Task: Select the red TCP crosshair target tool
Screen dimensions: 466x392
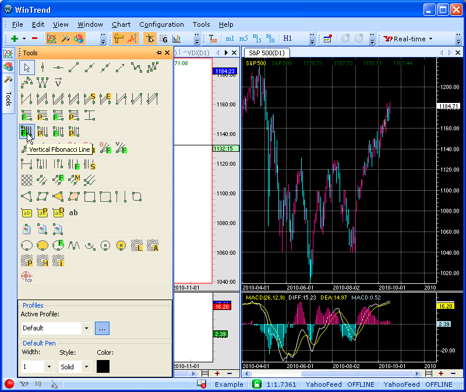Action: point(27,277)
